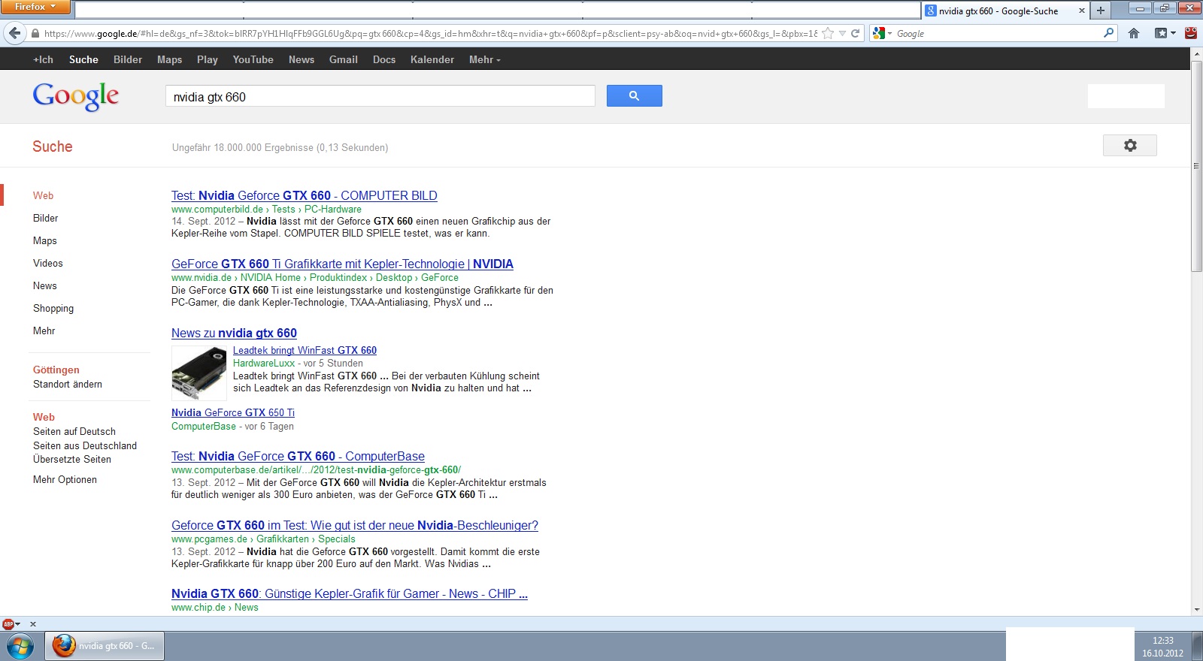This screenshot has width=1203, height=661.
Task: Open the search settings gear icon
Action: click(x=1129, y=145)
